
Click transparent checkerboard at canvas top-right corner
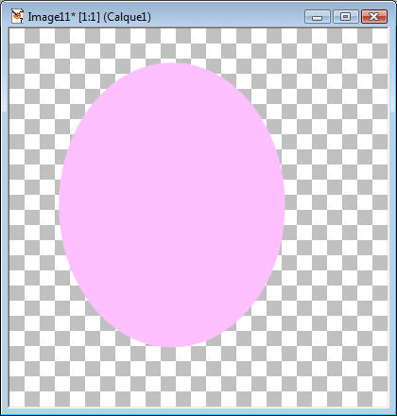(x=380, y=36)
